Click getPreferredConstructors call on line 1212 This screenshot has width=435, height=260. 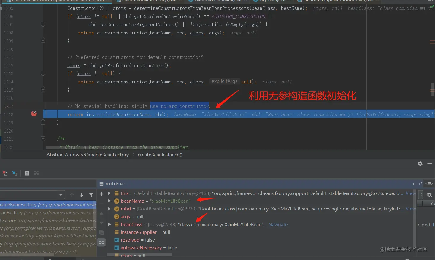131,65
